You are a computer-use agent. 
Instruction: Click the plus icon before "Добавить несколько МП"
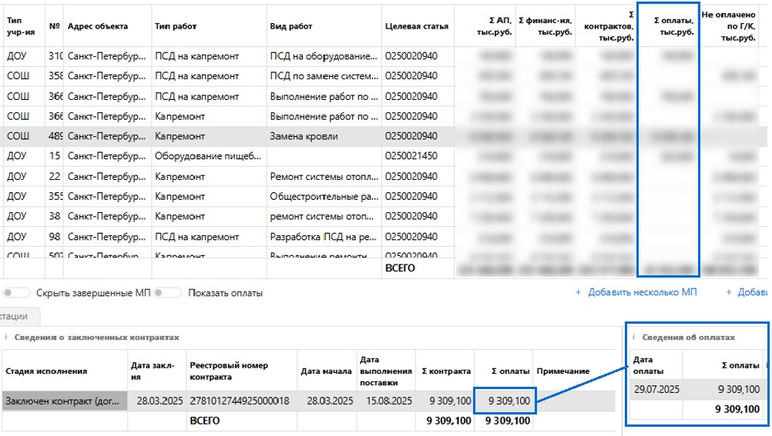coord(579,293)
